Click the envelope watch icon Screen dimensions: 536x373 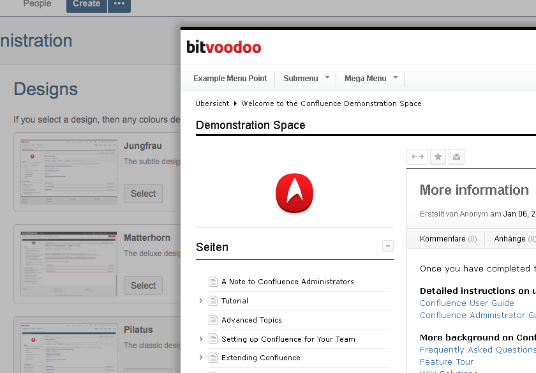click(456, 156)
